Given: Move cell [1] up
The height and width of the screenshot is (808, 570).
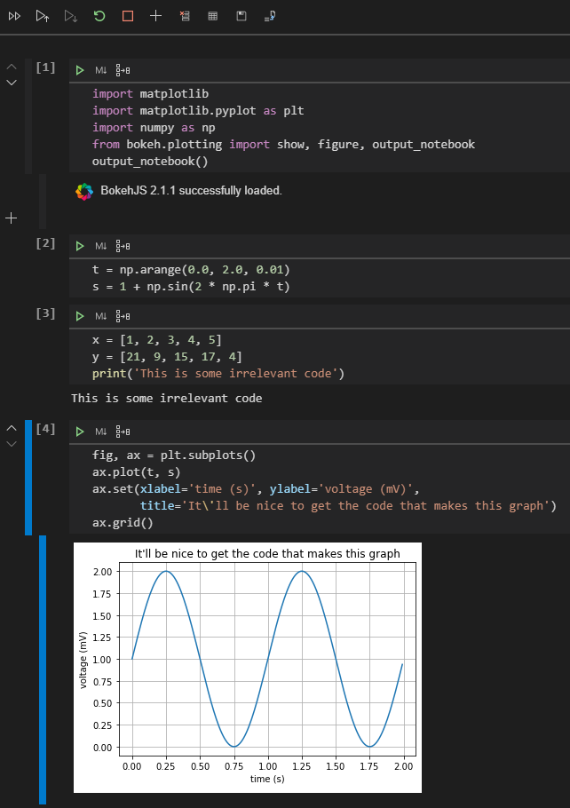Looking at the screenshot, I should (12, 67).
